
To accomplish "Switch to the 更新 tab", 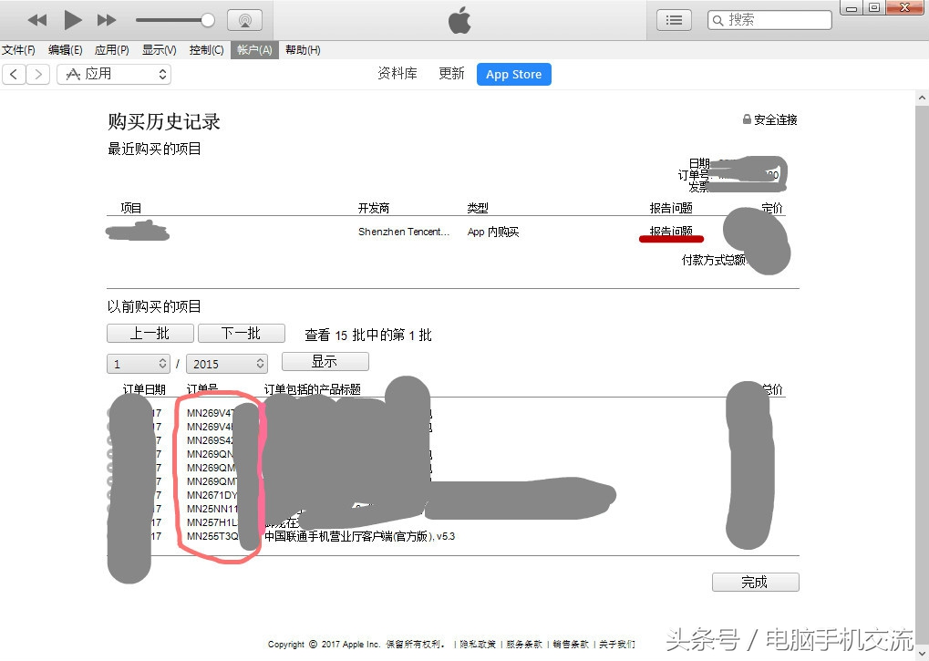I will [450, 73].
